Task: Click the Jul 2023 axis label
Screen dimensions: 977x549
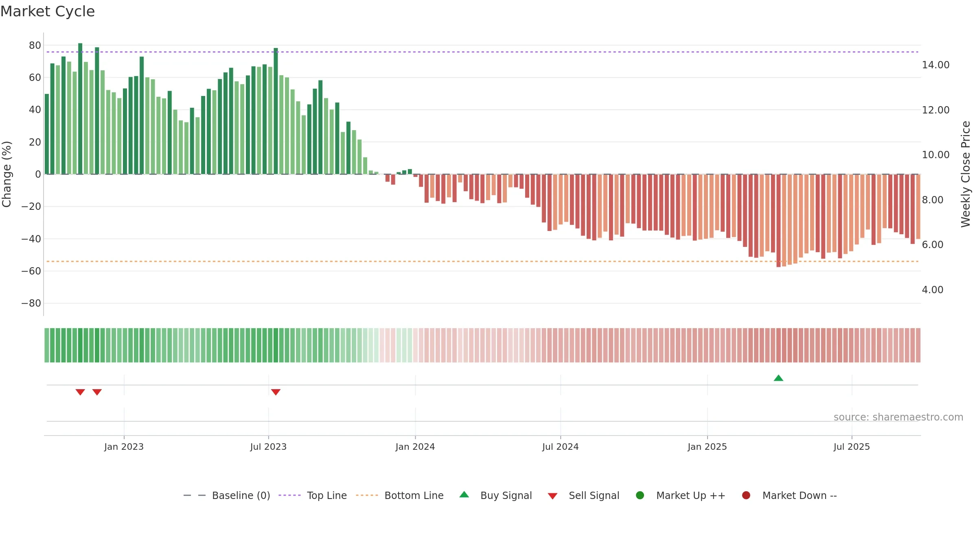Action: coord(268,447)
